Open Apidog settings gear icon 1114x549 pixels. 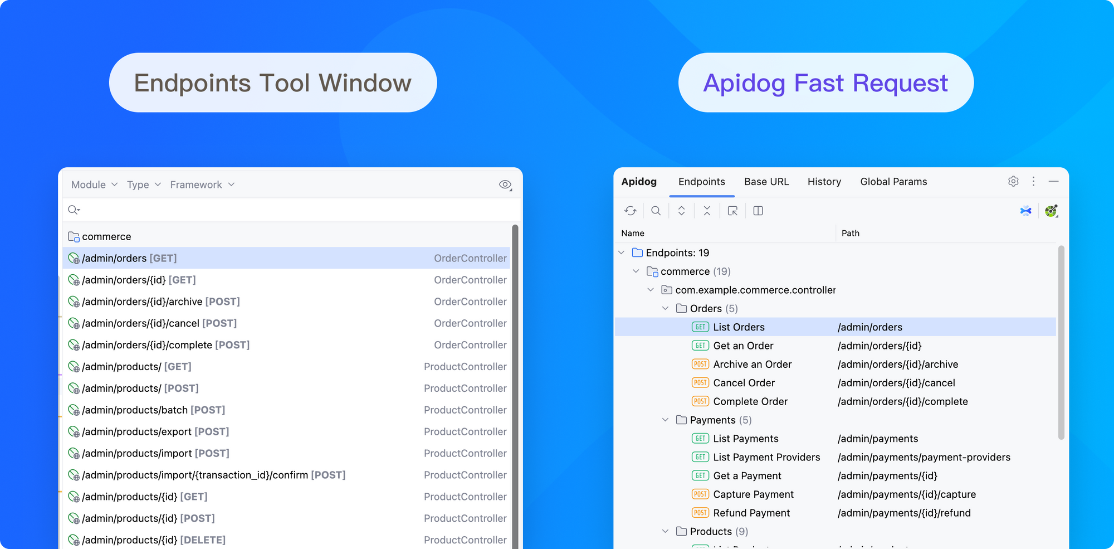click(x=1013, y=181)
